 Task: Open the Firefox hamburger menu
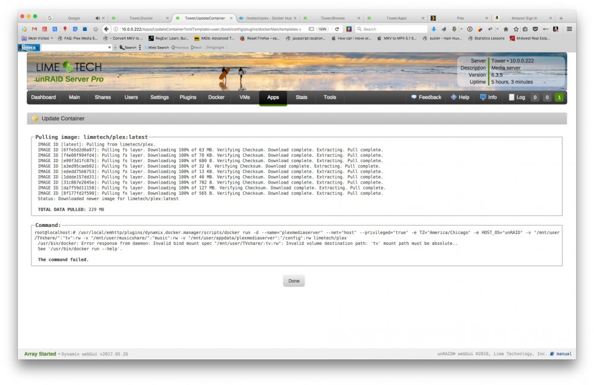click(x=570, y=29)
